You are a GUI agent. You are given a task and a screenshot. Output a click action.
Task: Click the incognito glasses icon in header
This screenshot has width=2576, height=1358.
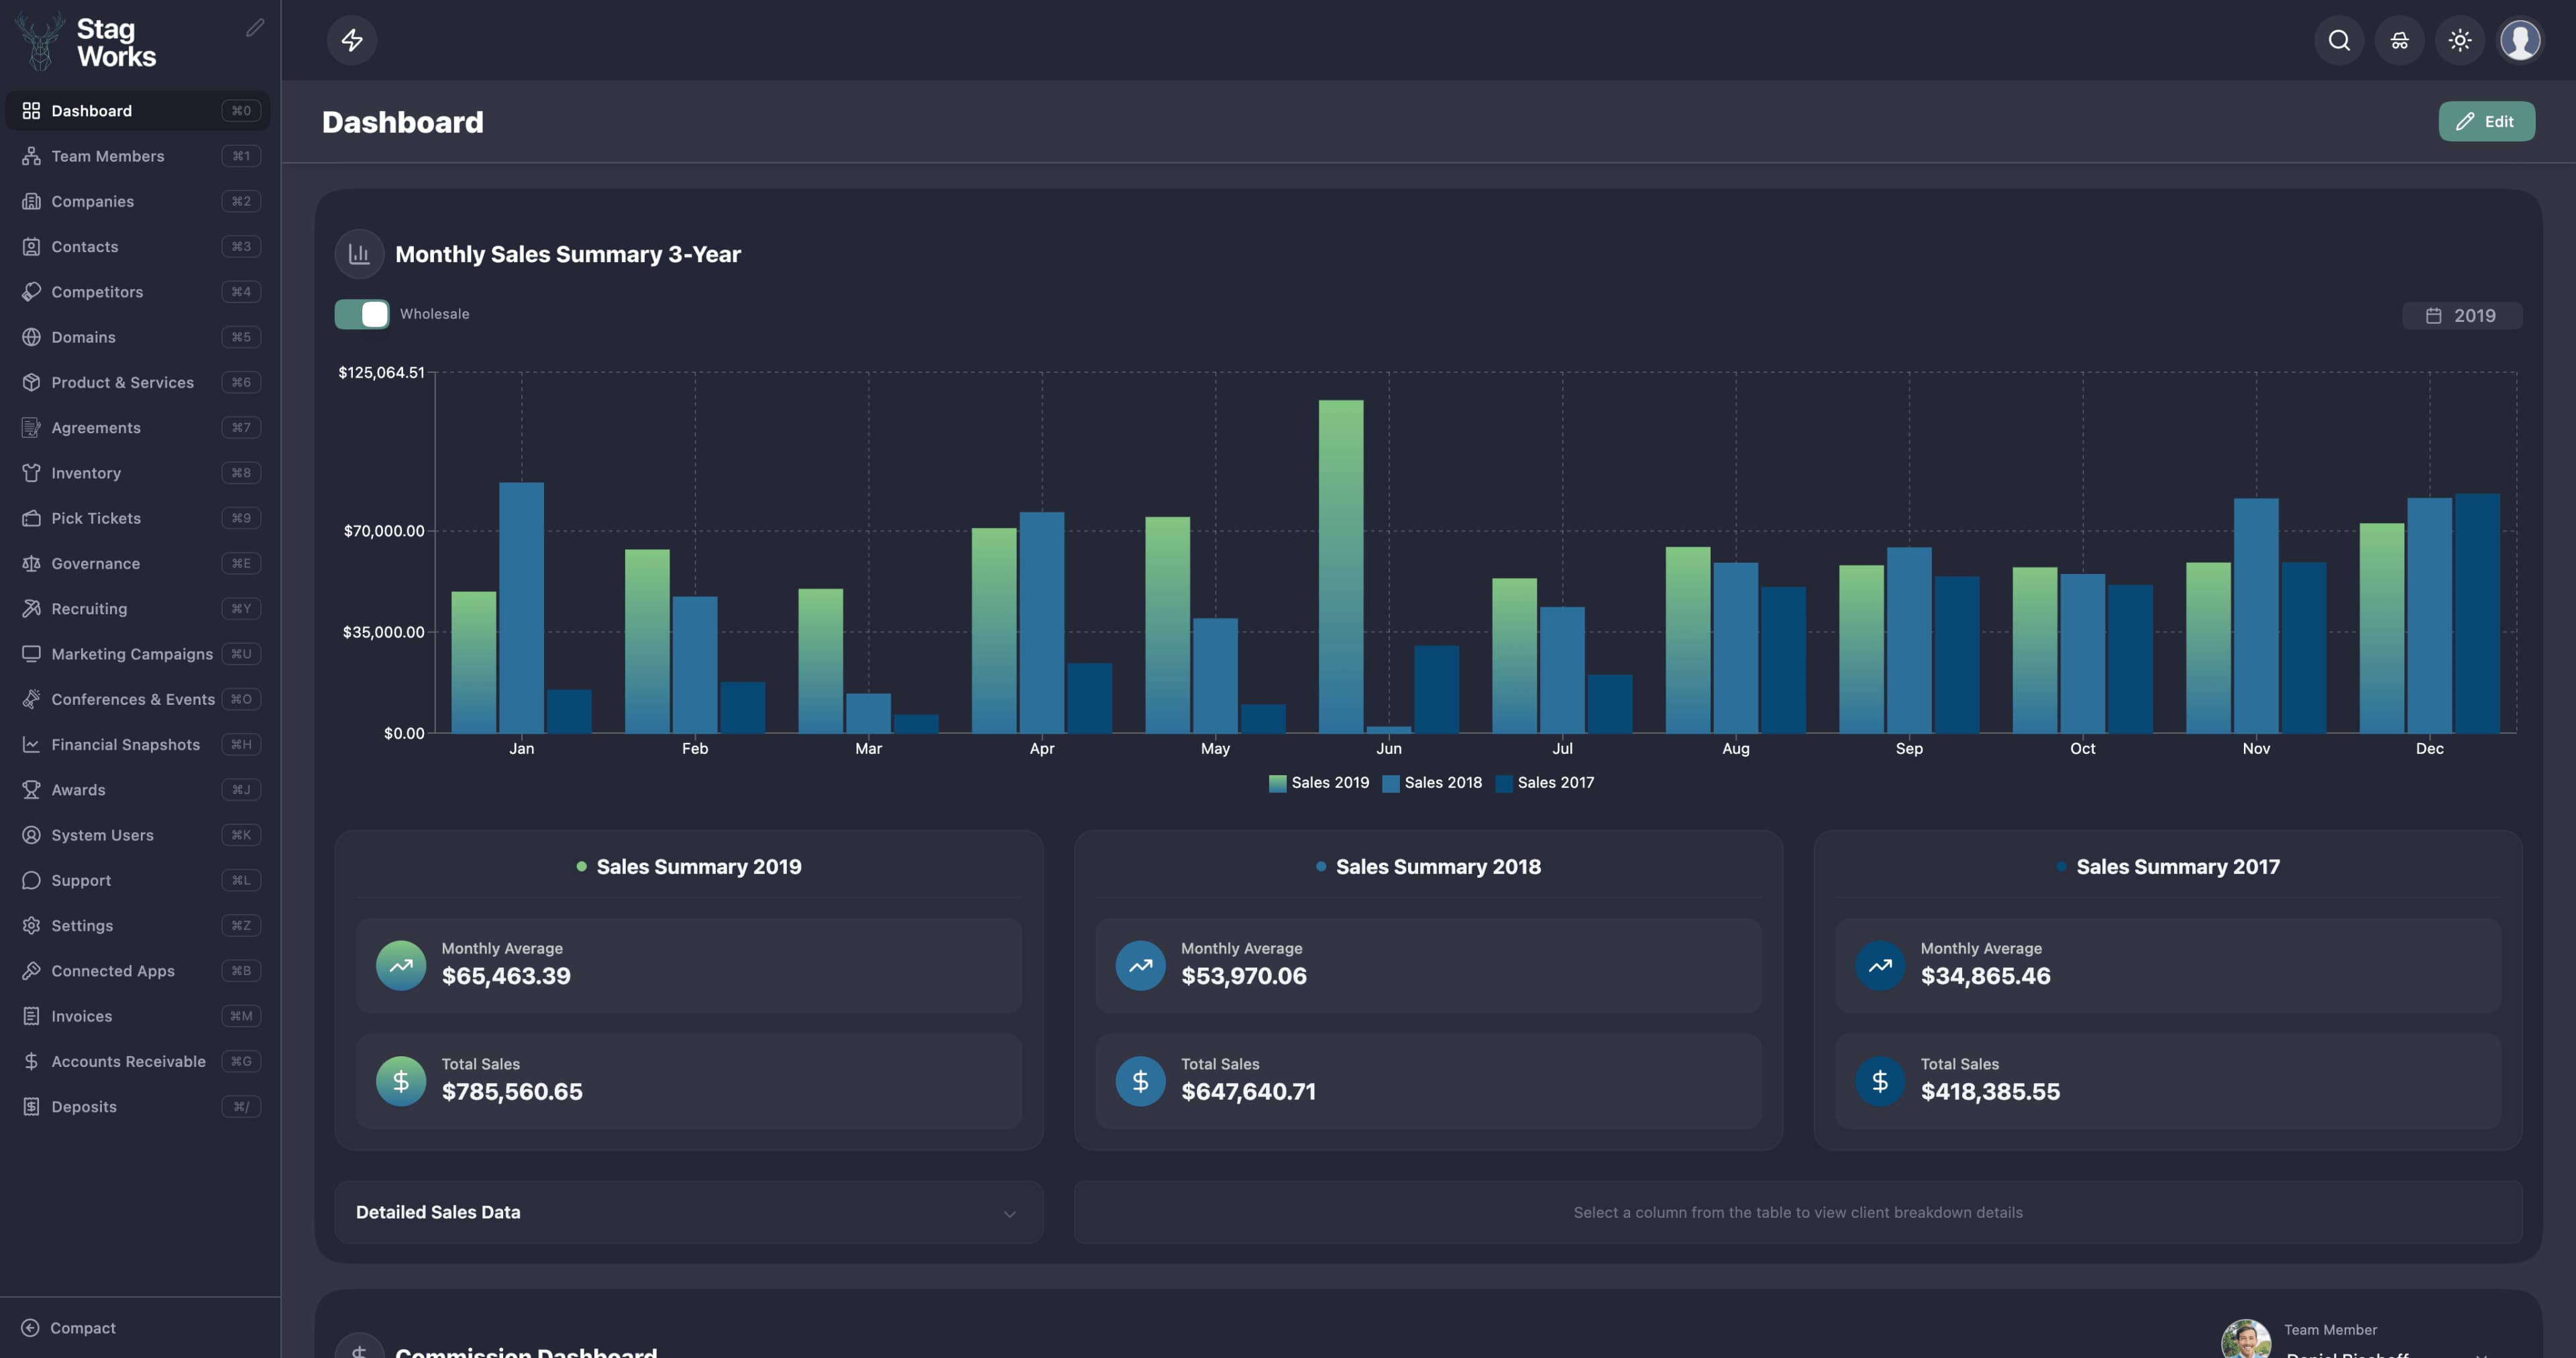[x=2399, y=40]
